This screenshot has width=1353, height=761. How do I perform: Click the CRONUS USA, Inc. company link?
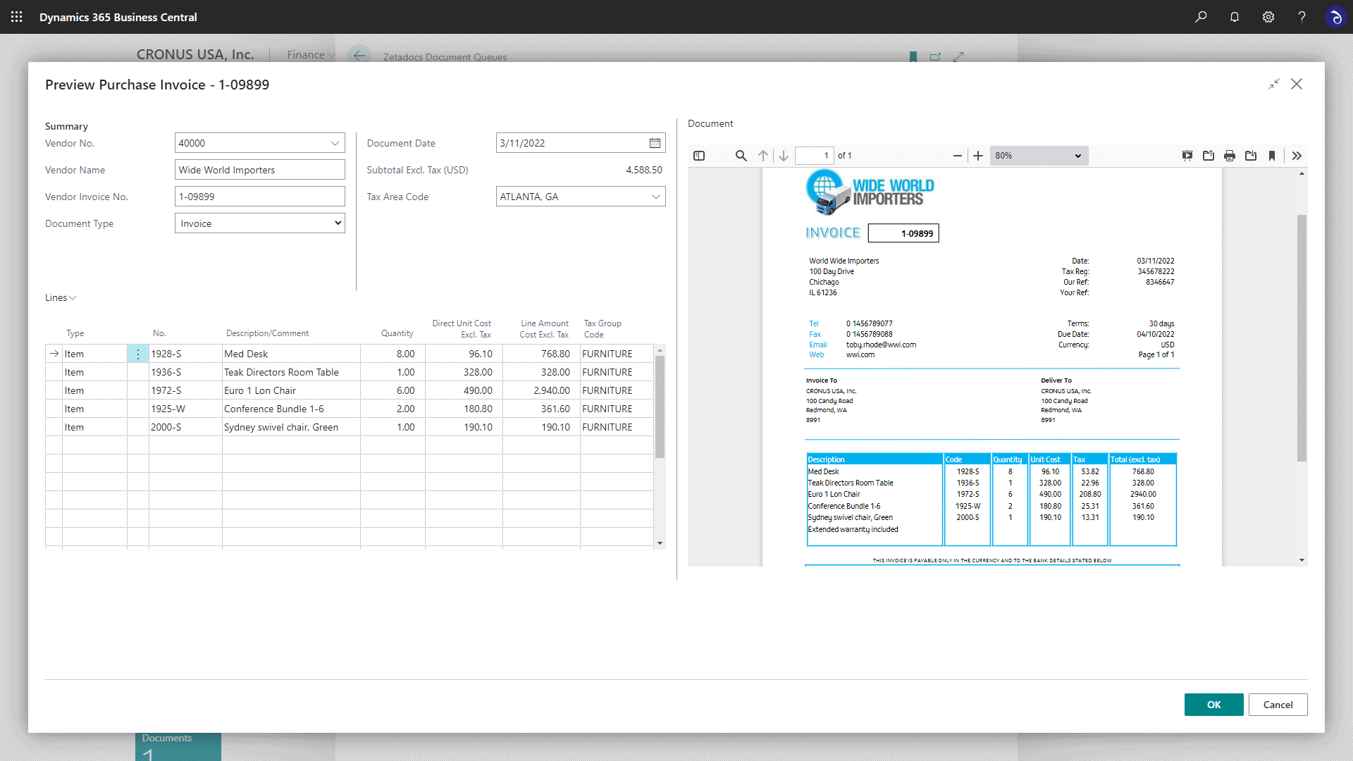[195, 55]
